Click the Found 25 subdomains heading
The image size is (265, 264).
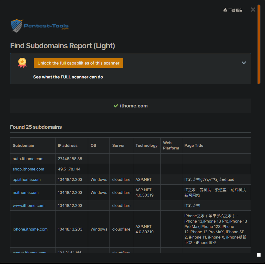point(36,127)
